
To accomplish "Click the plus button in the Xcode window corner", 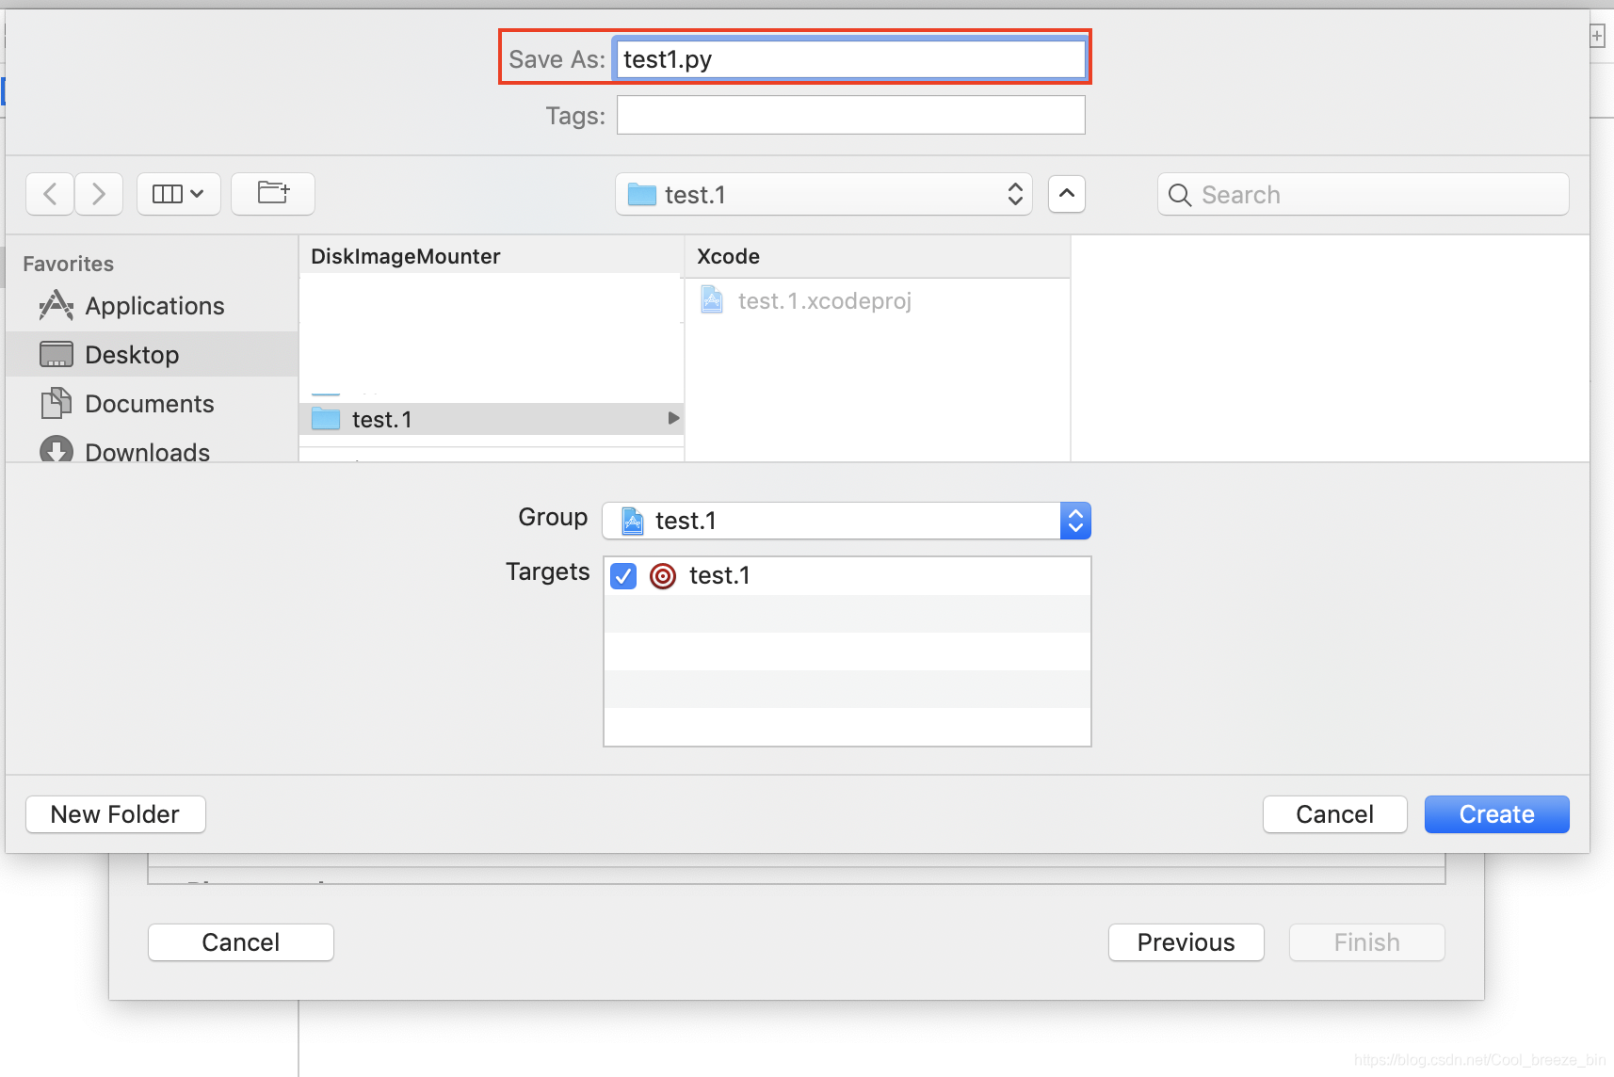I will 1597,36.
